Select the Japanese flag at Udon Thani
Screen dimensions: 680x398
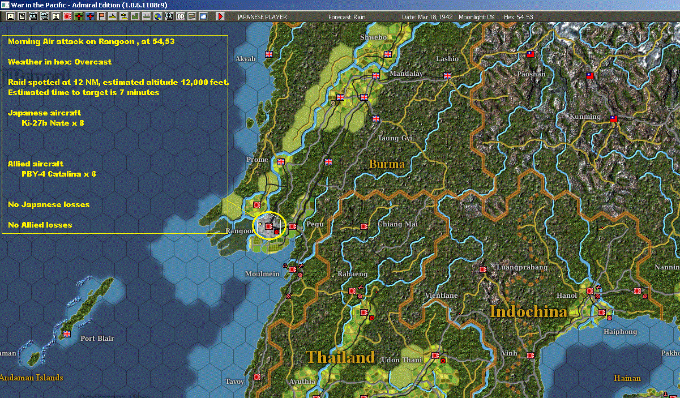coord(435,356)
